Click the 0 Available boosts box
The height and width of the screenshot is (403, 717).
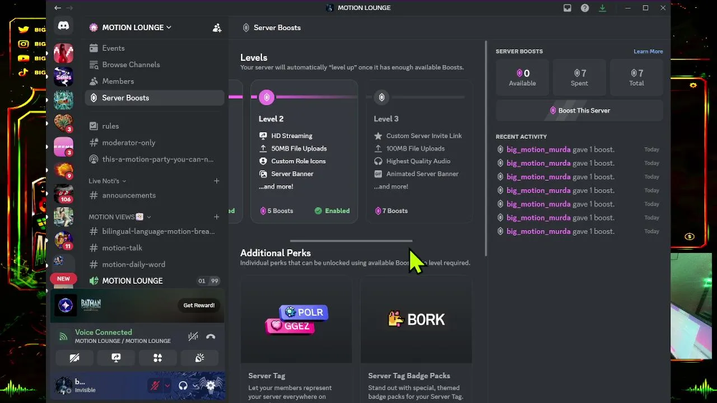pyautogui.click(x=522, y=77)
